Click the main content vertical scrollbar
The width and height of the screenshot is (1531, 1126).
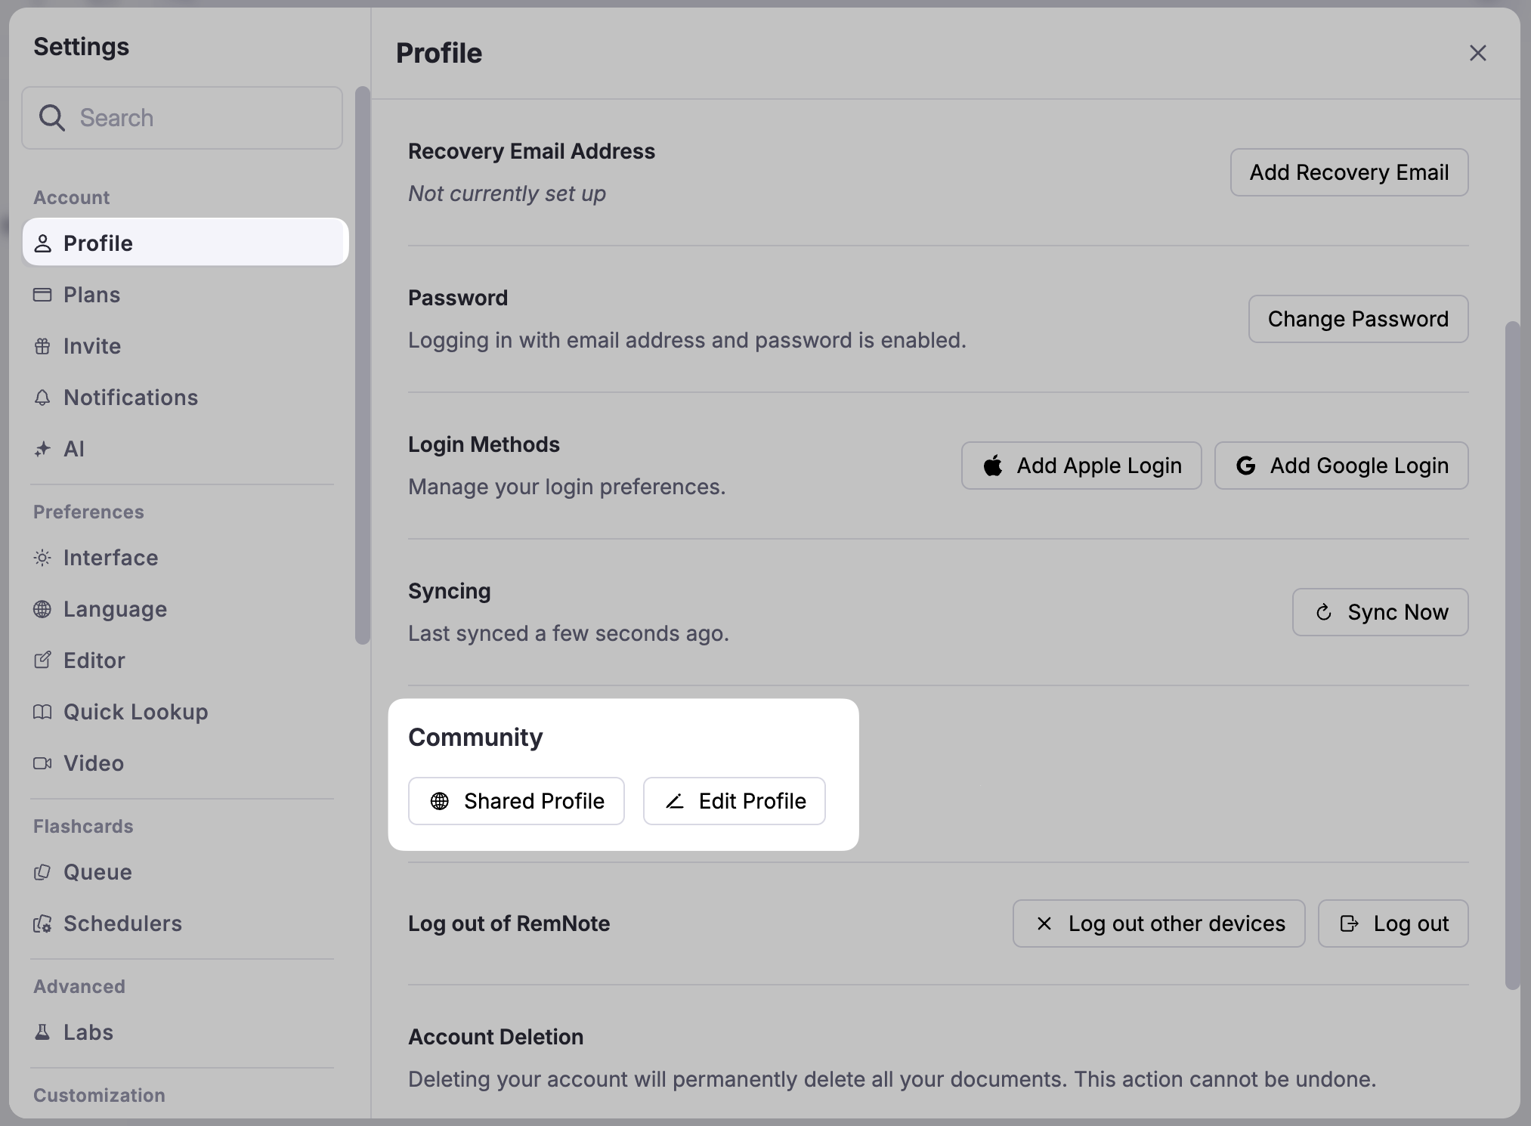tap(1511, 654)
